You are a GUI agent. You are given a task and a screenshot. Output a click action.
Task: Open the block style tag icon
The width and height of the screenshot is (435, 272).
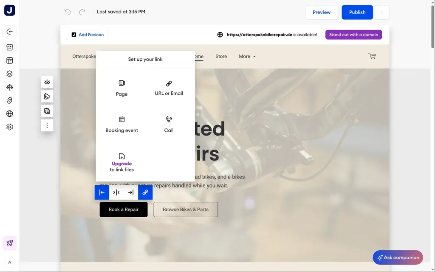tap(47, 96)
